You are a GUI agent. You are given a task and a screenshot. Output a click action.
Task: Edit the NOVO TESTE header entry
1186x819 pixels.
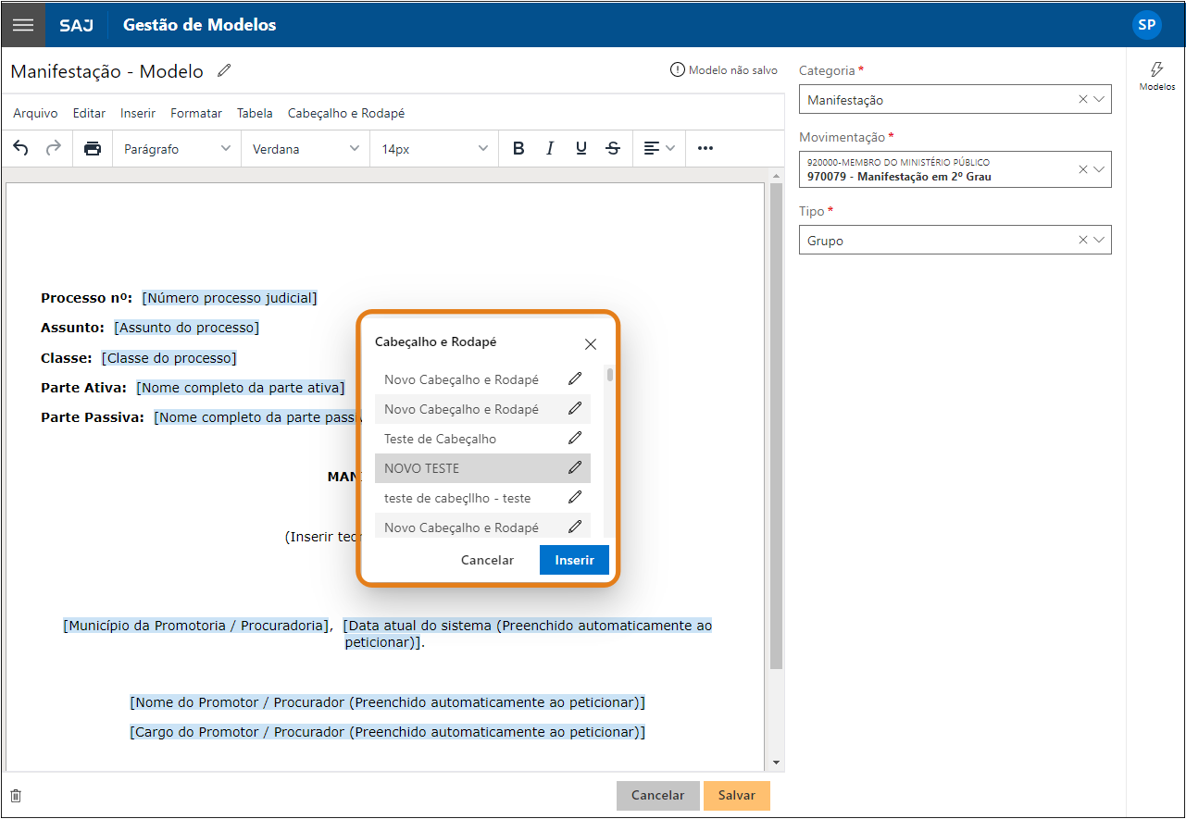pos(575,467)
